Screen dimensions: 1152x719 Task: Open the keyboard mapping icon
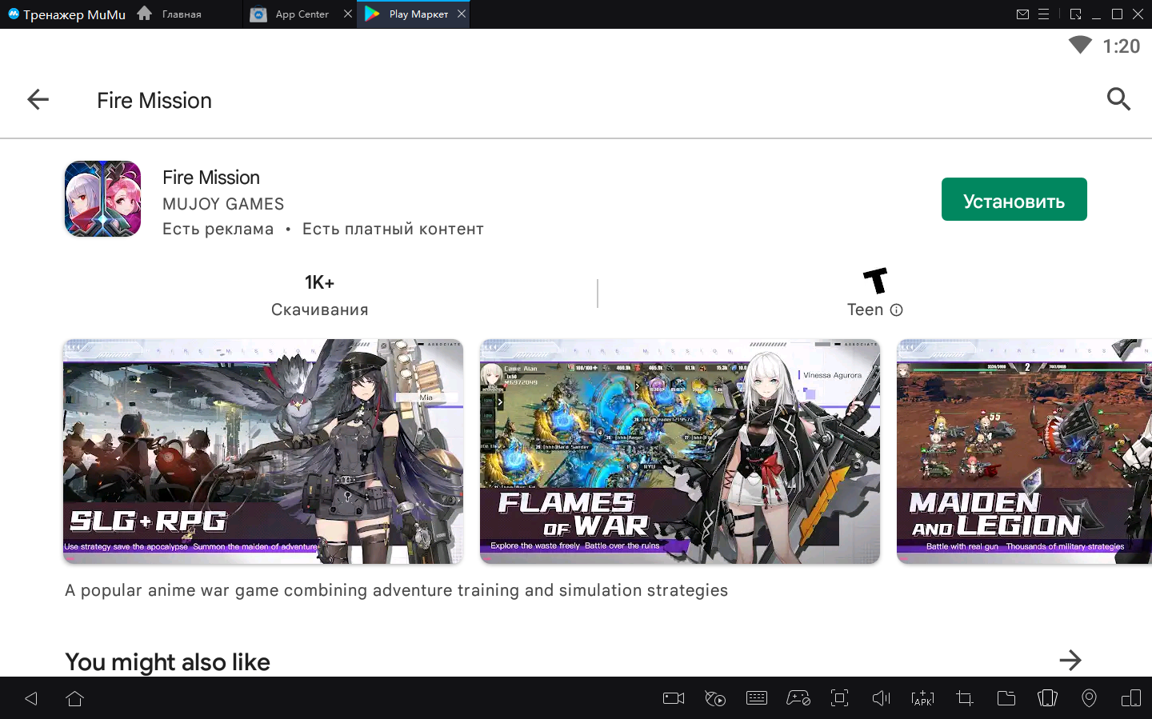point(756,698)
